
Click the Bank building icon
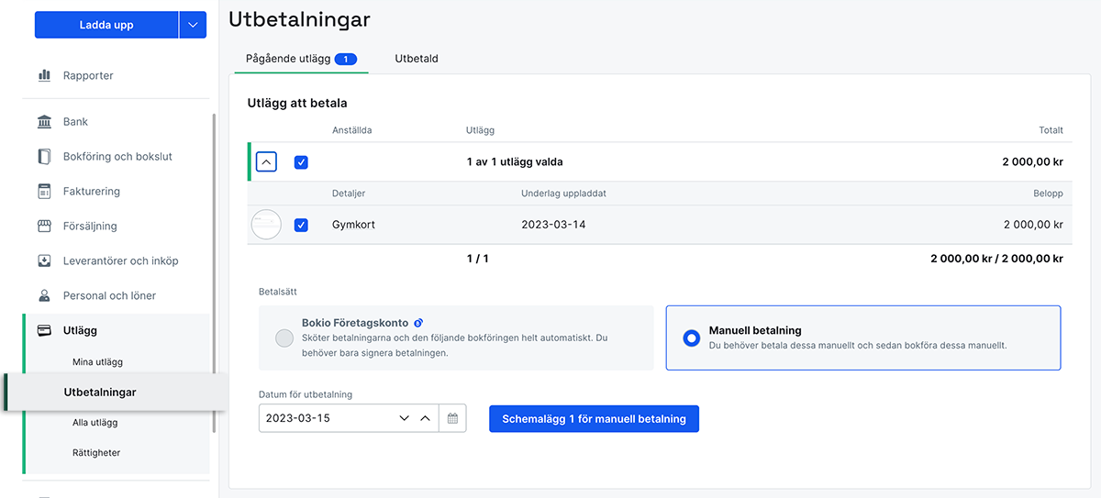pyautogui.click(x=44, y=122)
